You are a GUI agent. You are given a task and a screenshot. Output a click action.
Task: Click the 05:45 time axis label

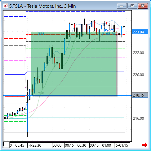coord(20,145)
